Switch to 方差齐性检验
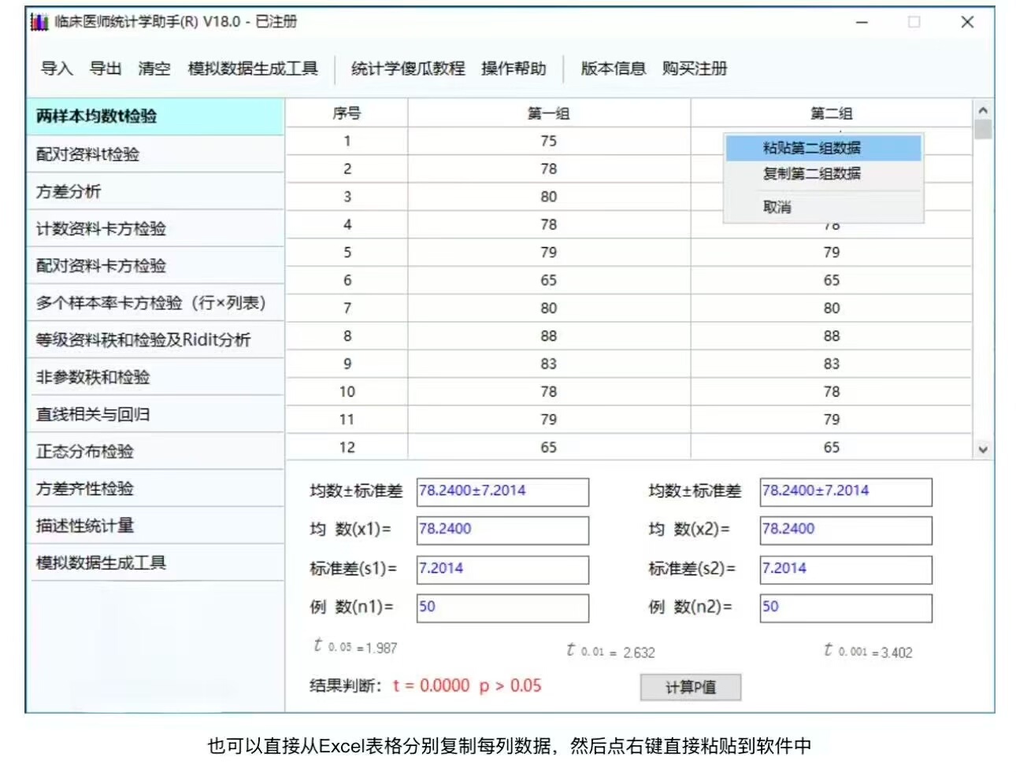 click(155, 489)
